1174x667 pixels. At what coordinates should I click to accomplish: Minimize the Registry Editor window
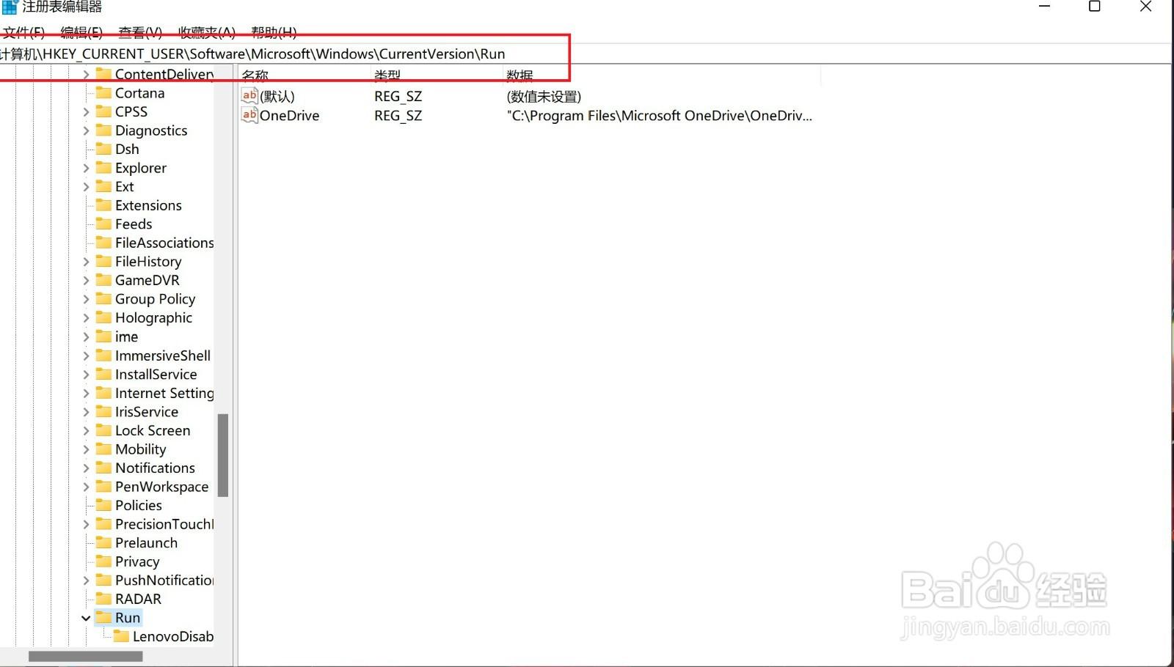pos(1045,7)
